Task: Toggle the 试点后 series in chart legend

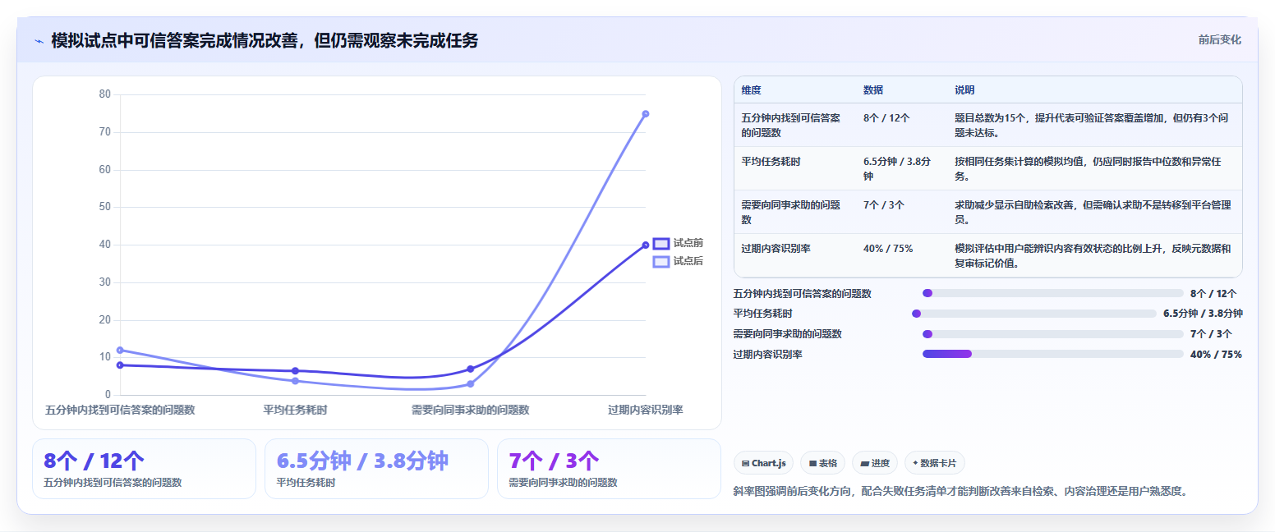Action: pyautogui.click(x=678, y=261)
